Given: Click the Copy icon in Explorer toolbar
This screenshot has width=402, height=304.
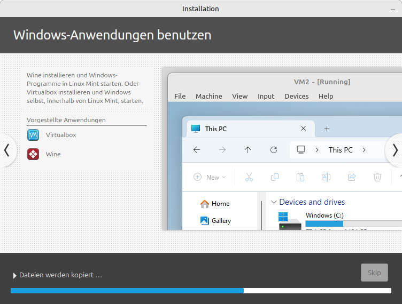Looking at the screenshot, I should click(275, 177).
